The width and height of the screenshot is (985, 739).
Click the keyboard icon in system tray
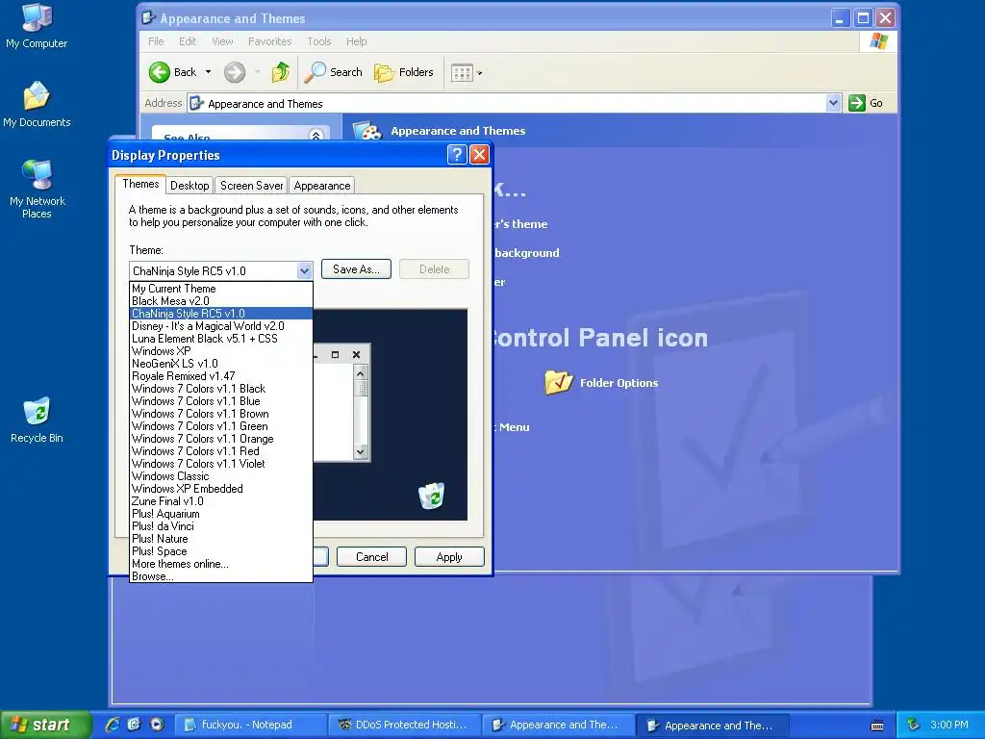pos(877,726)
